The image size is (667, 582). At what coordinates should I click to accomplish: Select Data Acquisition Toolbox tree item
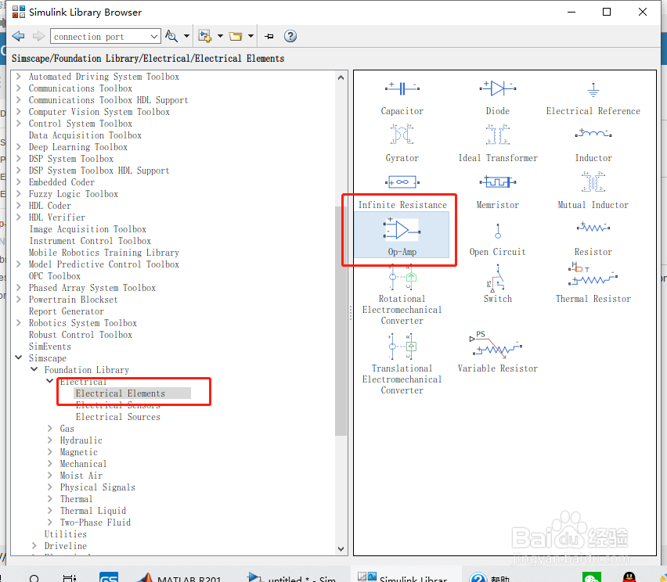[85, 135]
